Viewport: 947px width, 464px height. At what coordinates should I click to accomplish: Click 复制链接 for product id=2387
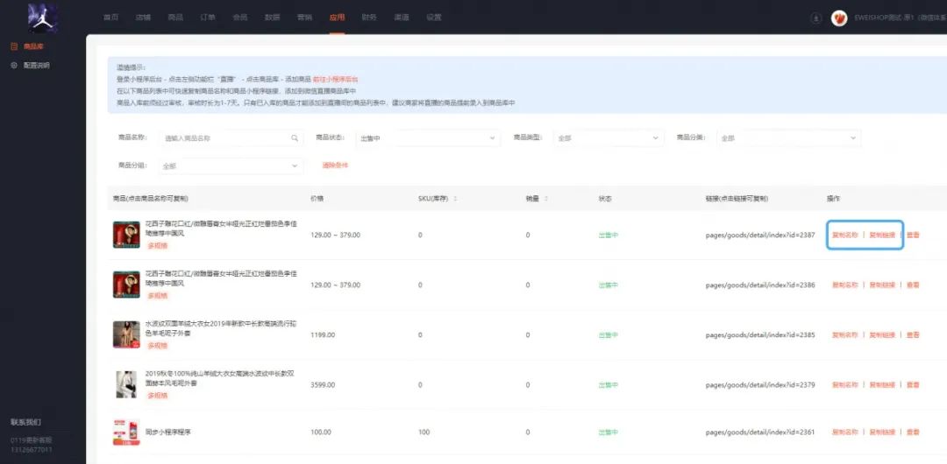pos(882,236)
